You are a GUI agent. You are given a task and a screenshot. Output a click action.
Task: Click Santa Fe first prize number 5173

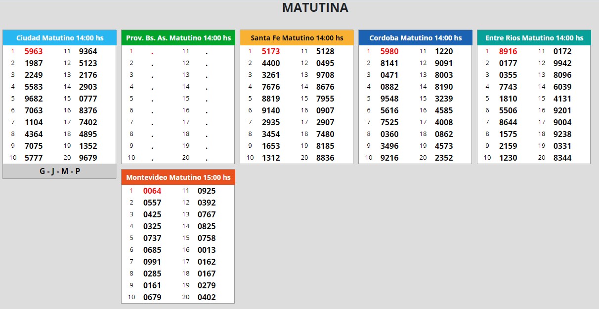[271, 51]
